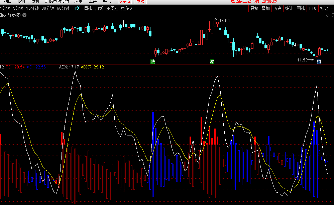Click the plus icon after 标记
Viewport: 334px width, 205px height.
pyautogui.click(x=332, y=8)
